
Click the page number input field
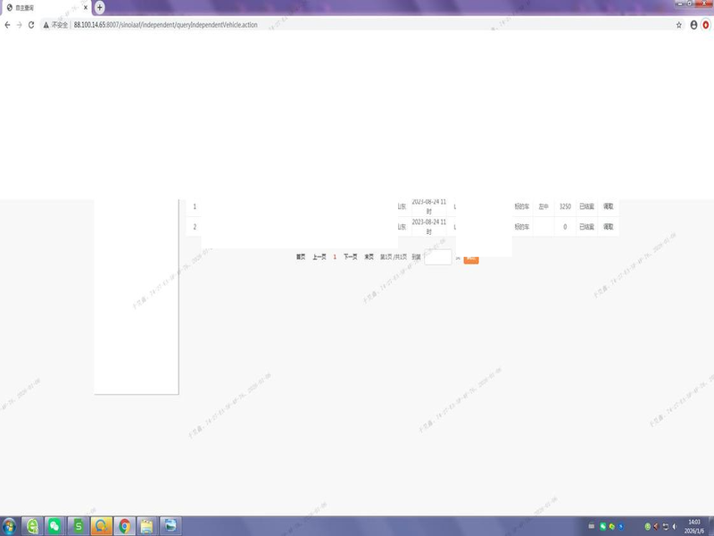click(437, 257)
